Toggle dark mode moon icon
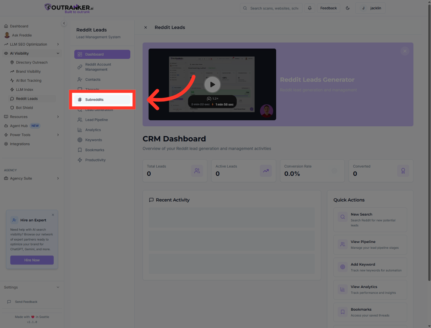 [x=348, y=8]
